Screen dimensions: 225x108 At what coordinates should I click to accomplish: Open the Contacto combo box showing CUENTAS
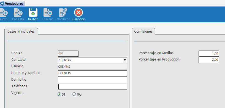pos(93,60)
